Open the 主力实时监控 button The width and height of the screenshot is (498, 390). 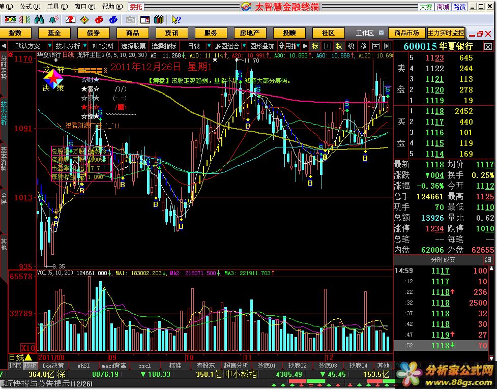pos(446,33)
